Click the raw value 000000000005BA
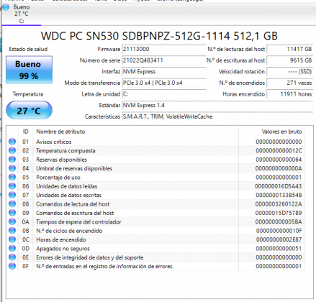316x302 pixels. (x=279, y=221)
